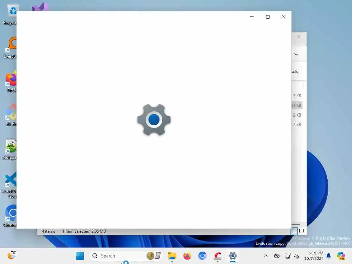Open the Recycle Bin desktop icon
The height and width of the screenshot is (264, 352).
click(10, 13)
